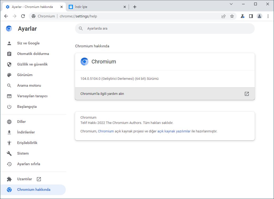This screenshot has height=199, width=274.
Task: Click the version text 104.0.5104.0
Action: tap(119, 78)
